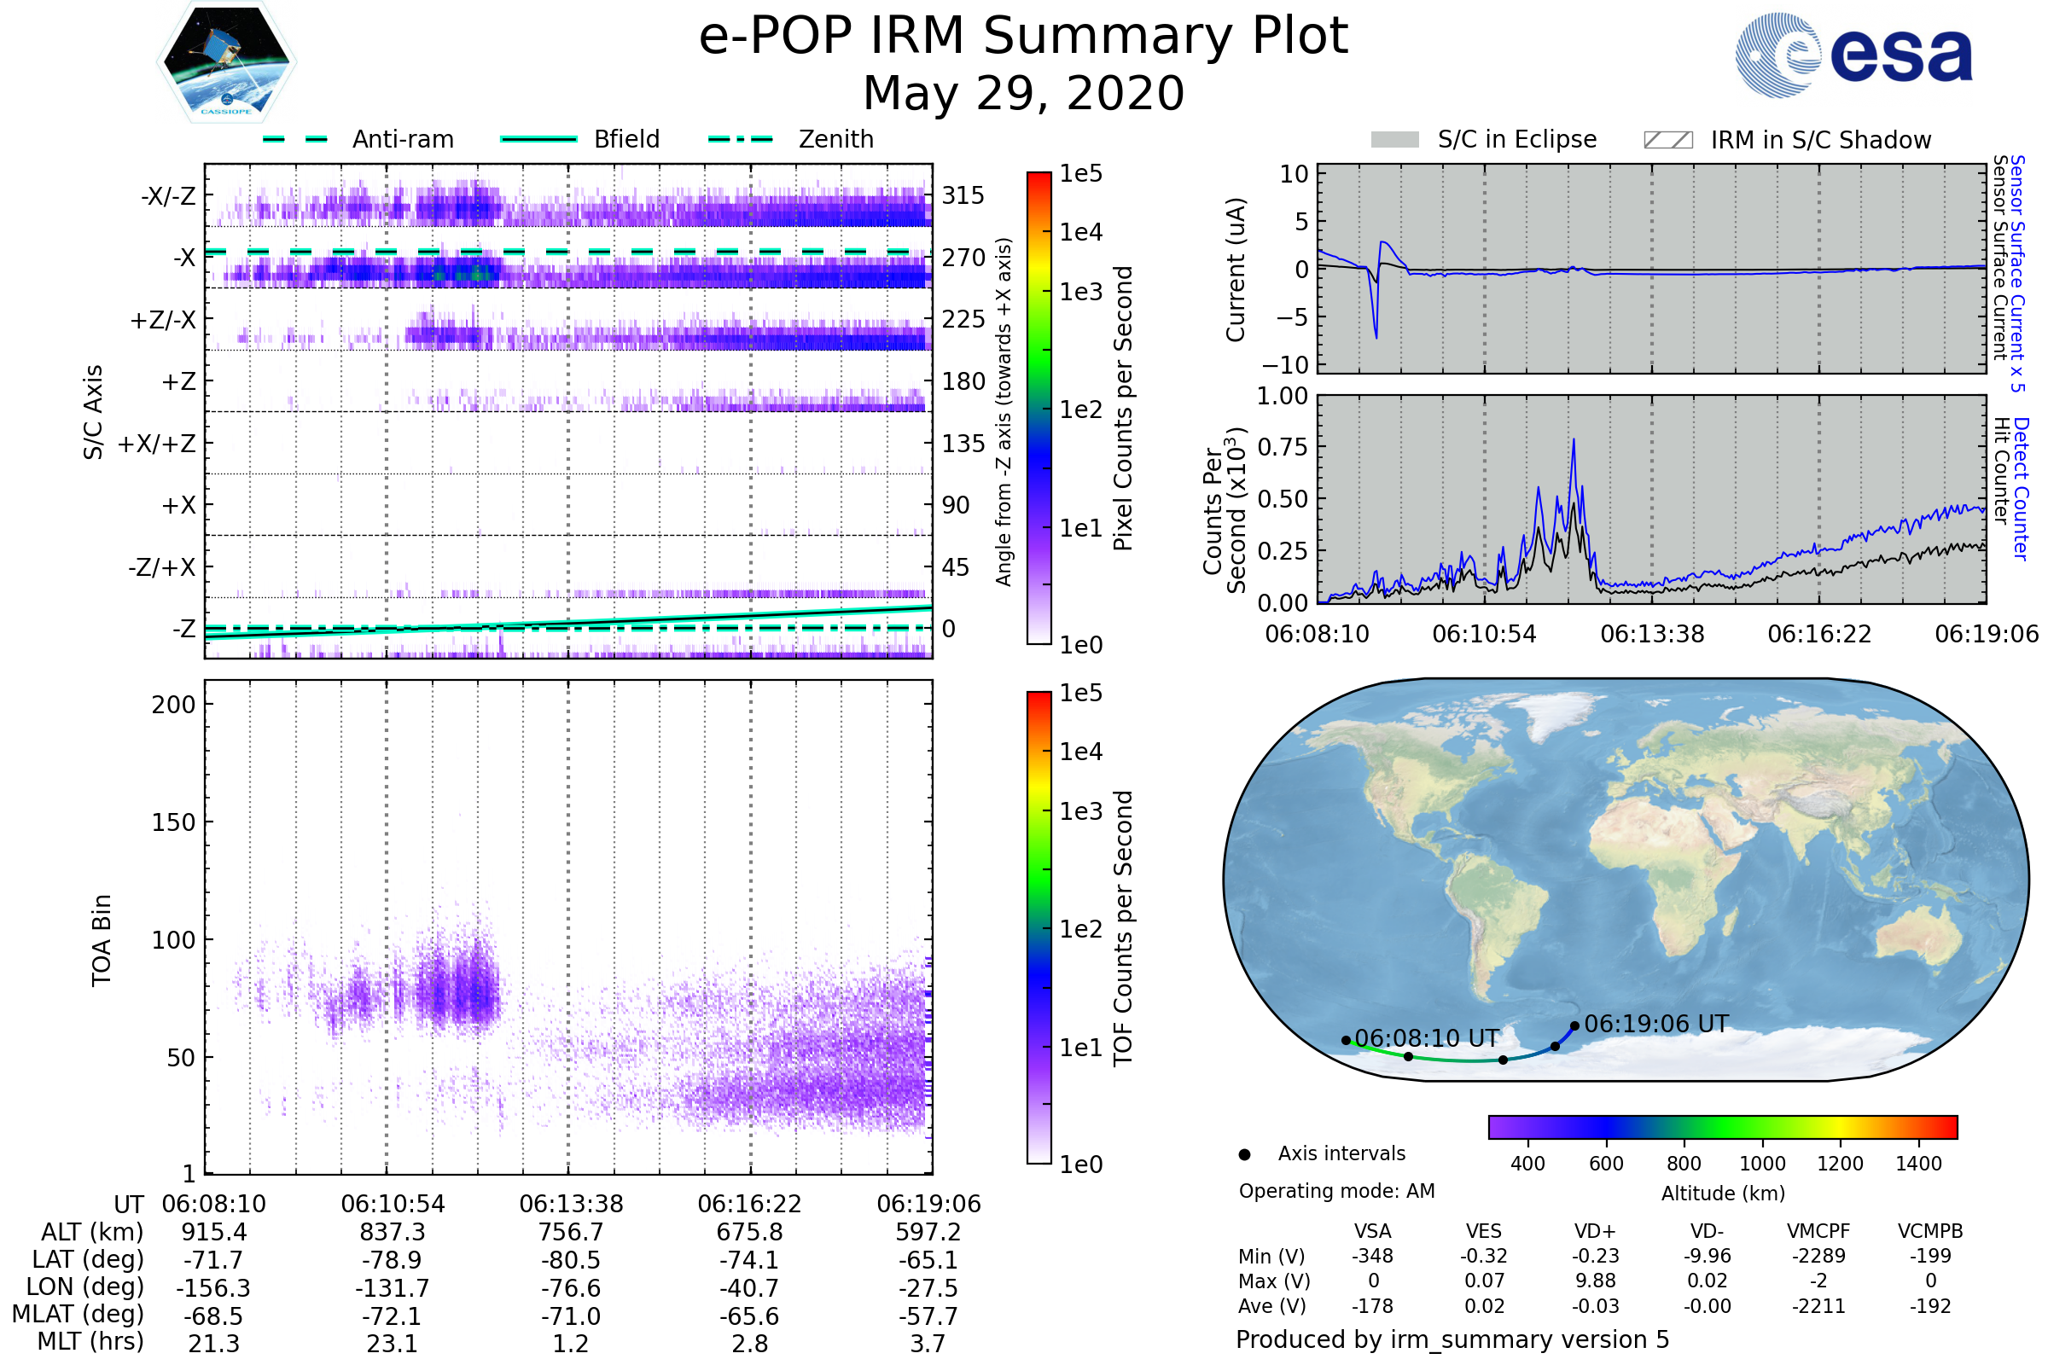Click the Altitude (km) color bar
This screenshot has width=2048, height=1365.
[x=1722, y=1126]
